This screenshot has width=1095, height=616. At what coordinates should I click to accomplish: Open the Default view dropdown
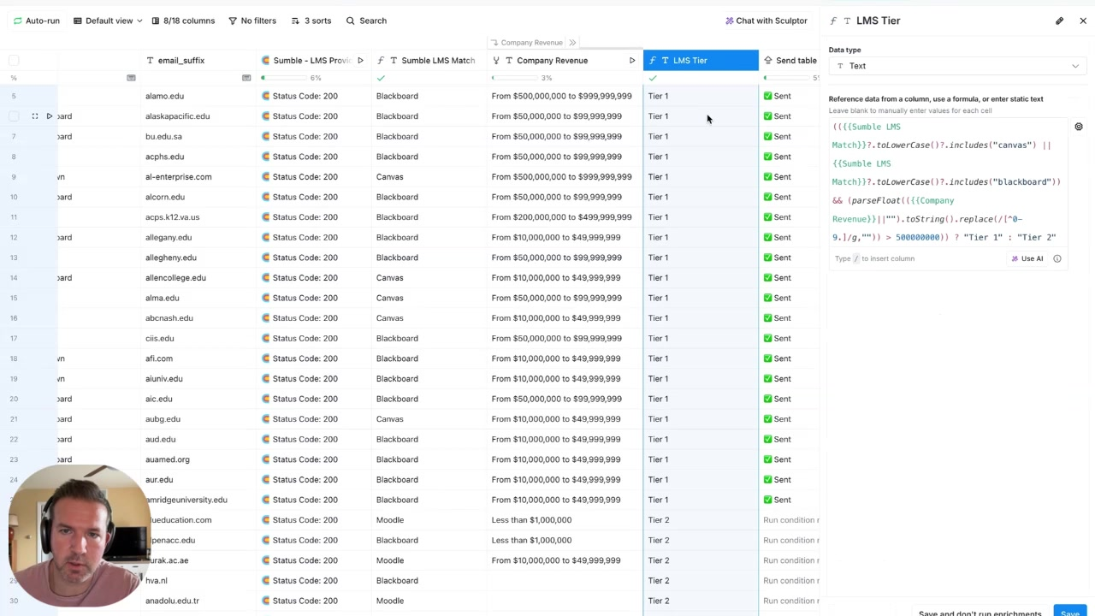click(109, 21)
